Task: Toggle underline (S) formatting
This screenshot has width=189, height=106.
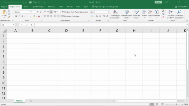Action: click(x=22, y=16)
